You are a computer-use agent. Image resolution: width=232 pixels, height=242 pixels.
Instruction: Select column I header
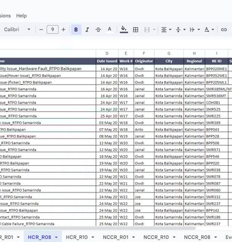(x=217, y=53)
